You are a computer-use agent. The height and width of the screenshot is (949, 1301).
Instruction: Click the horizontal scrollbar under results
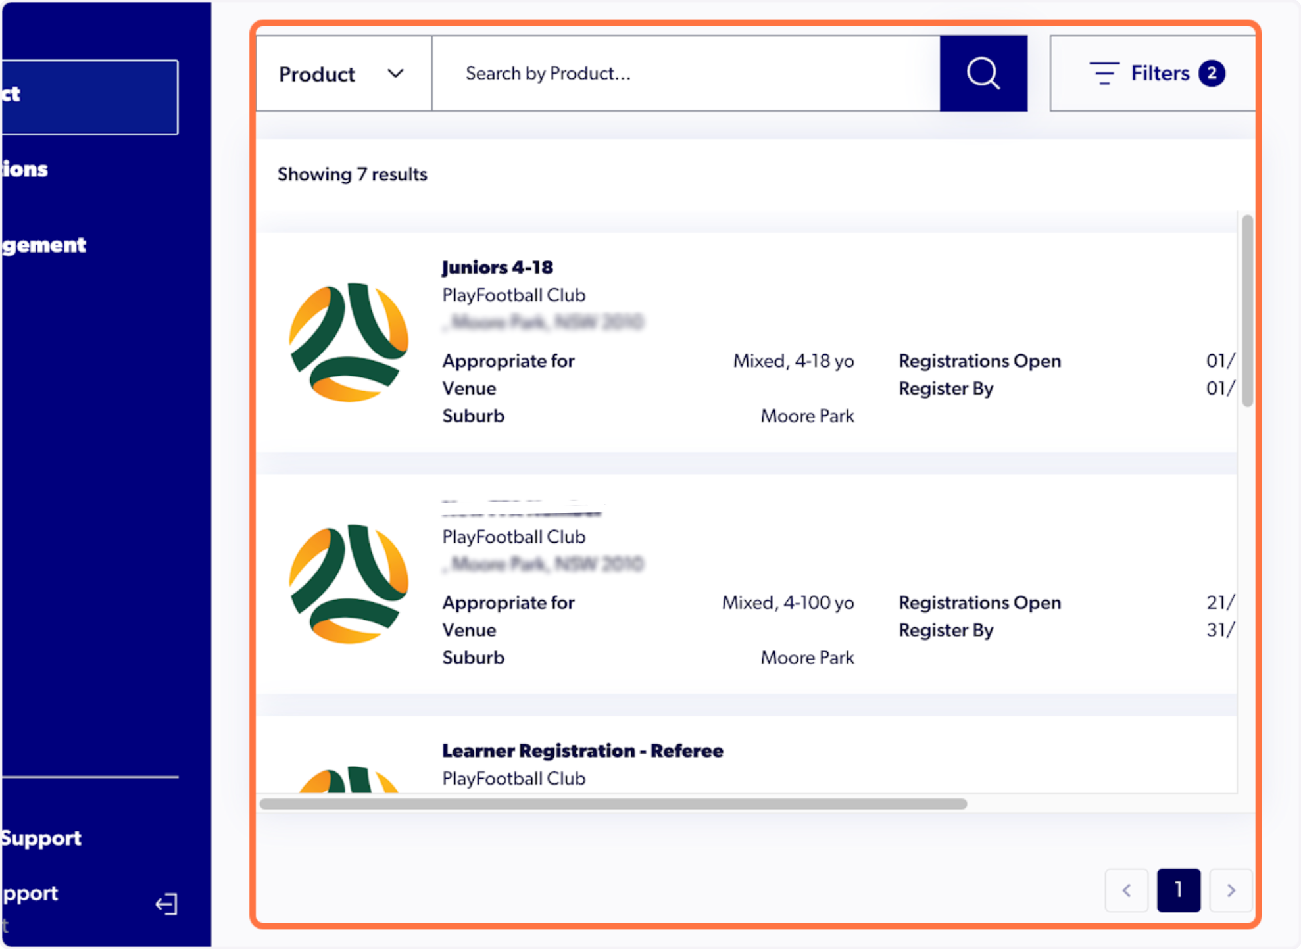[x=614, y=804]
